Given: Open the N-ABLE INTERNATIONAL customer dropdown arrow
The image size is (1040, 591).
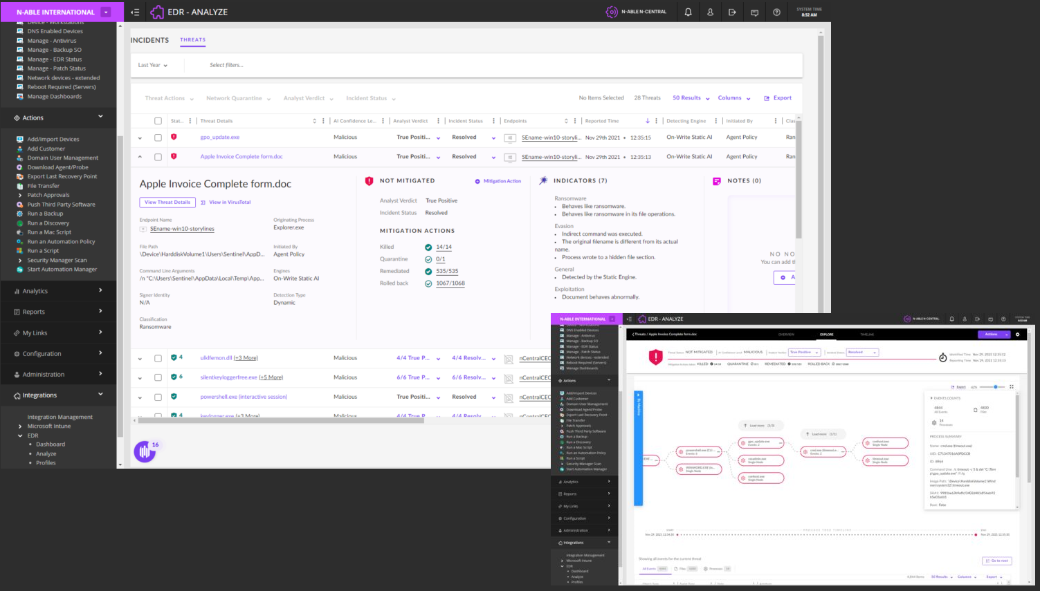Looking at the screenshot, I should click(x=106, y=12).
